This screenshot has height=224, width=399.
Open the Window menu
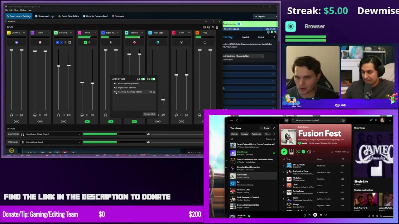[x=23, y=10]
